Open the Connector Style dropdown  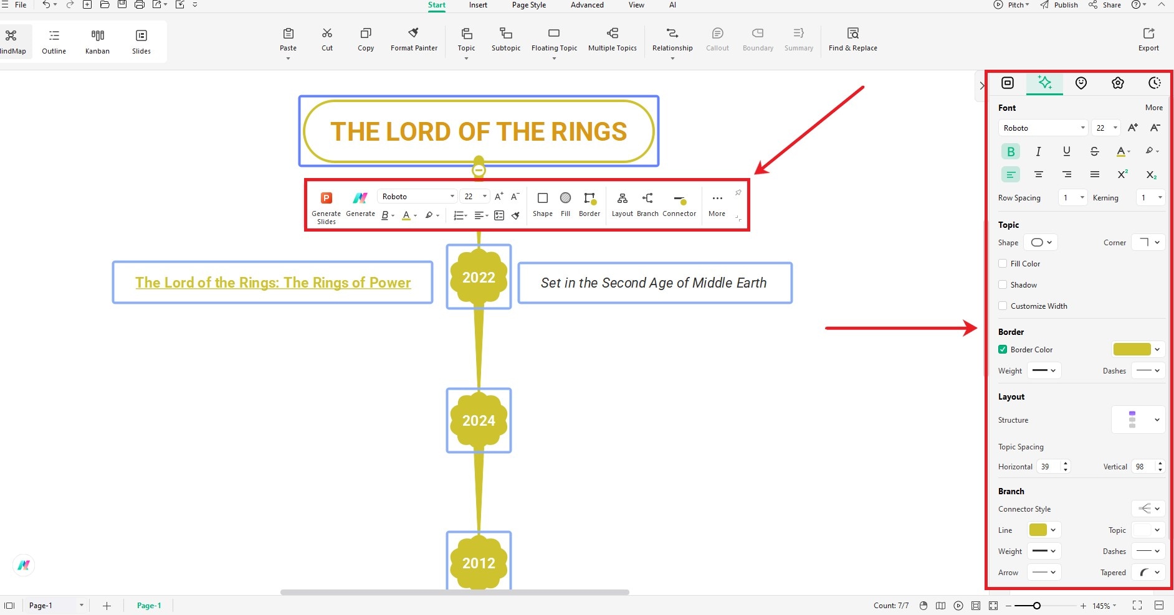[x=1148, y=509]
